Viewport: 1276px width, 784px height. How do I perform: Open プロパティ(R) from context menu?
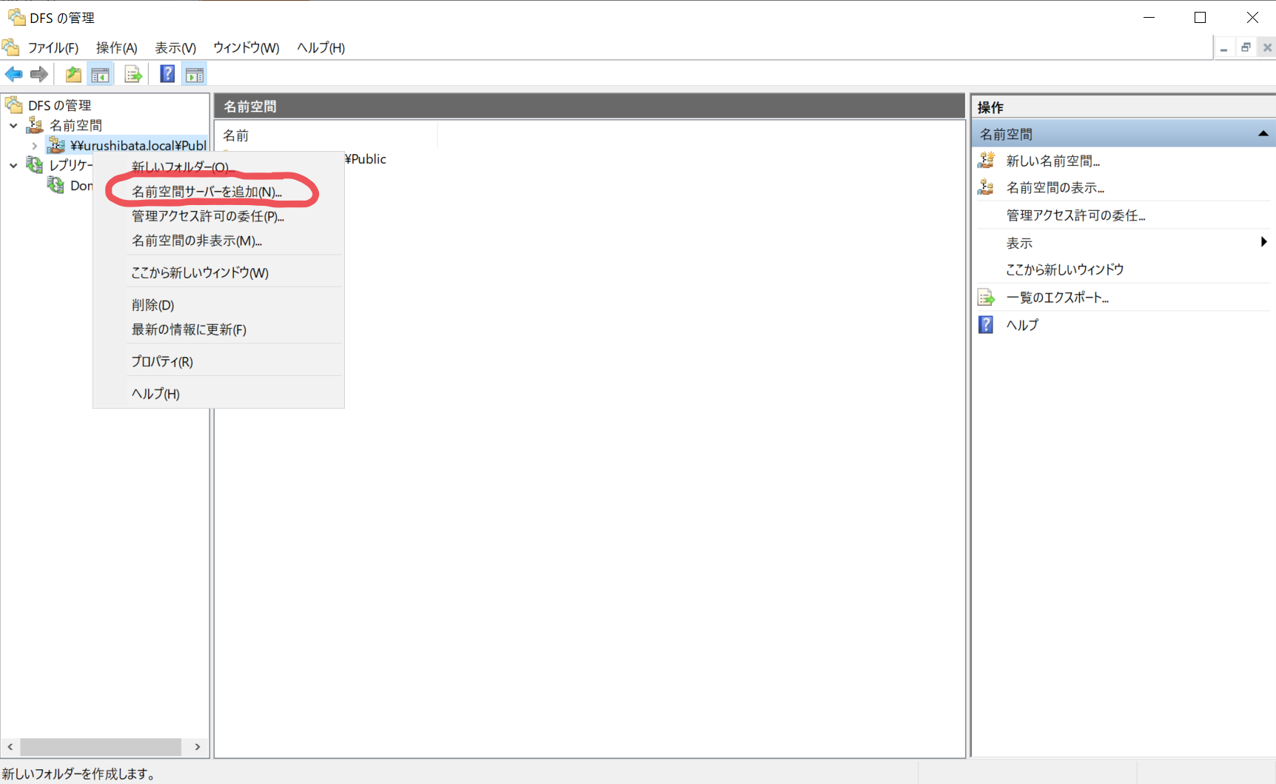(218, 361)
